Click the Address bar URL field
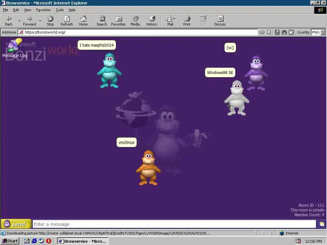This screenshot has width=327, height=245. 138,32
